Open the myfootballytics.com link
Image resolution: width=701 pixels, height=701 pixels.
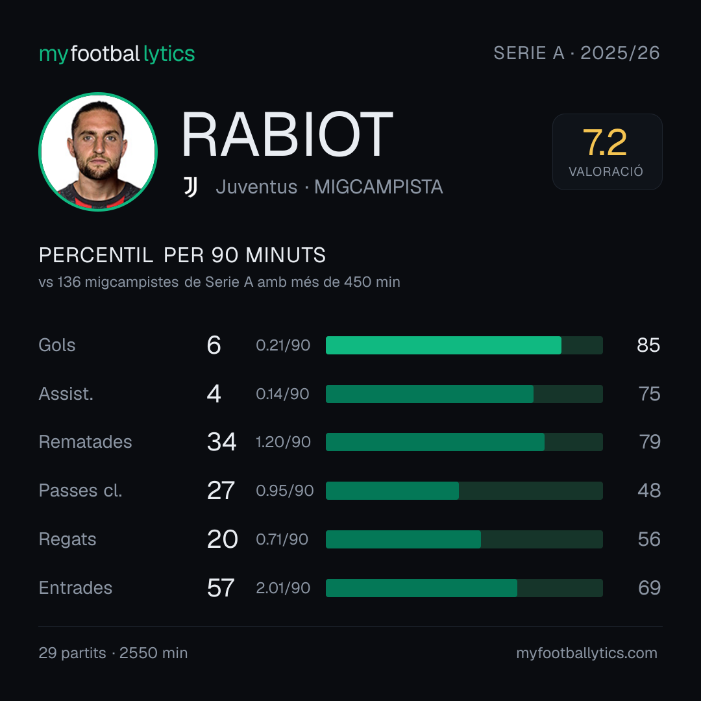click(587, 653)
